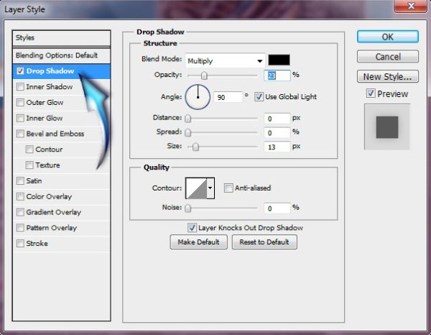Viewport: 431px width, 335px height.
Task: Click the contour curve thumbnail
Action: point(196,188)
